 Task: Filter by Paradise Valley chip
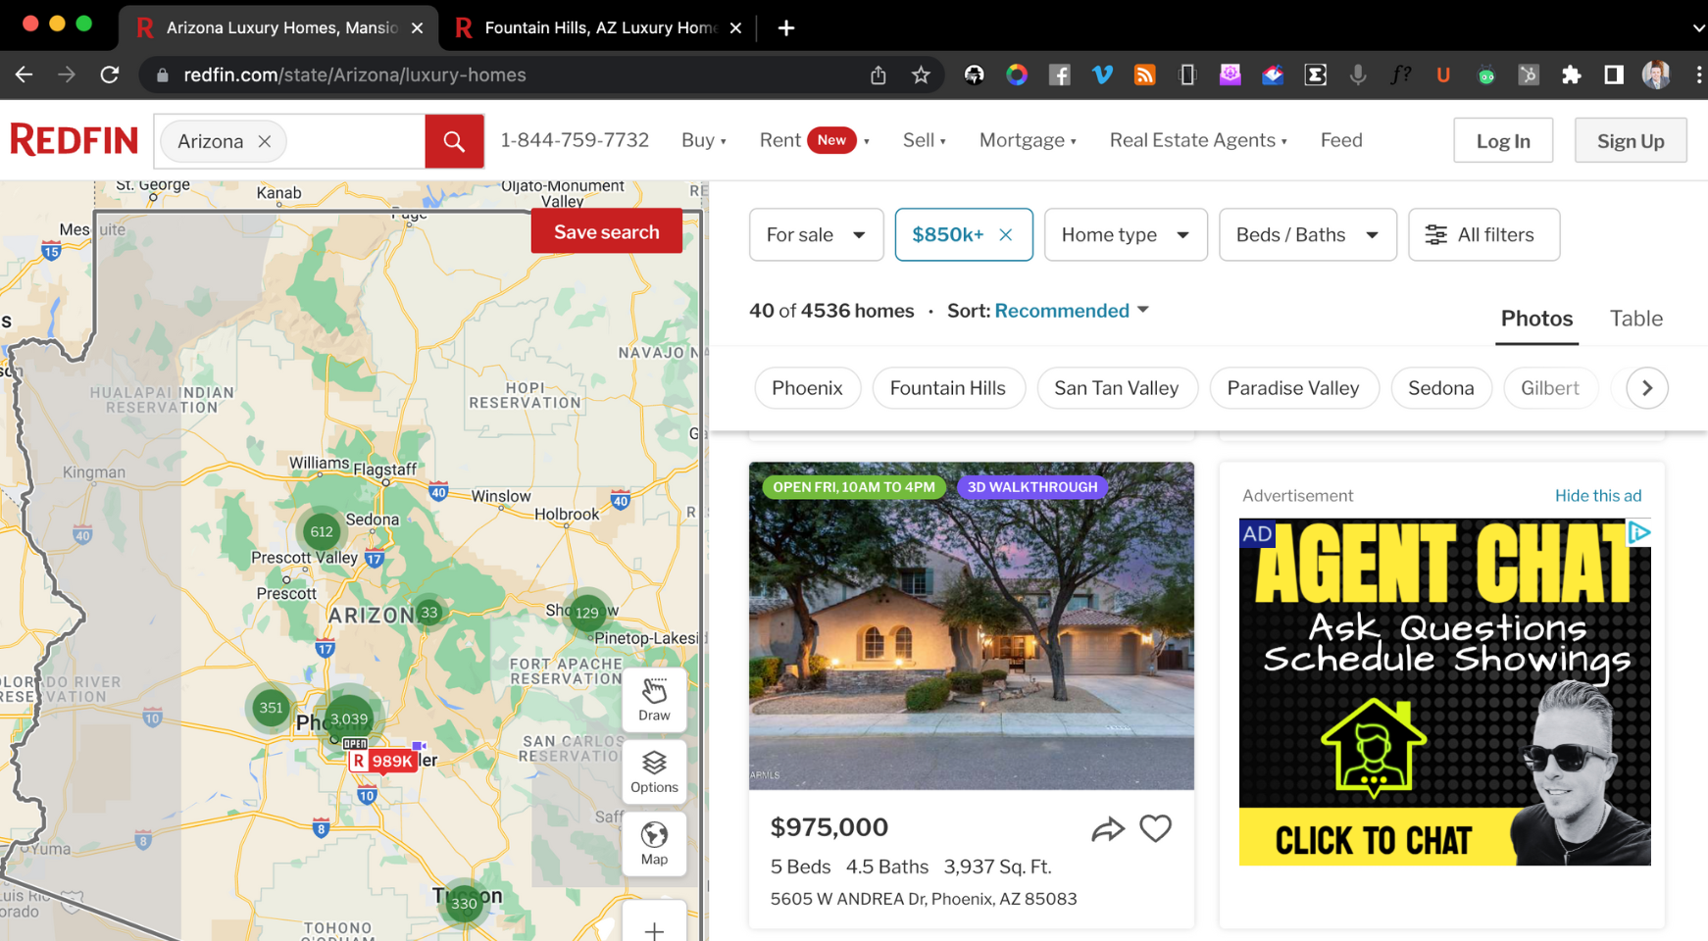click(x=1293, y=388)
